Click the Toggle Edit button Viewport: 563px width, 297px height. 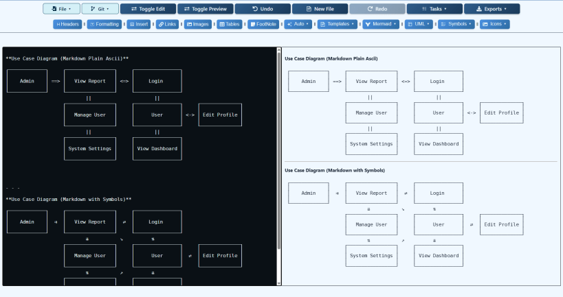[148, 9]
